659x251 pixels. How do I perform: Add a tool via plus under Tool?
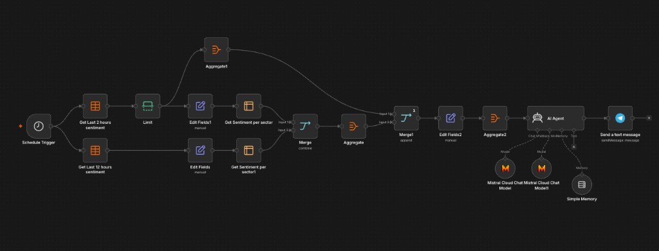click(x=573, y=147)
